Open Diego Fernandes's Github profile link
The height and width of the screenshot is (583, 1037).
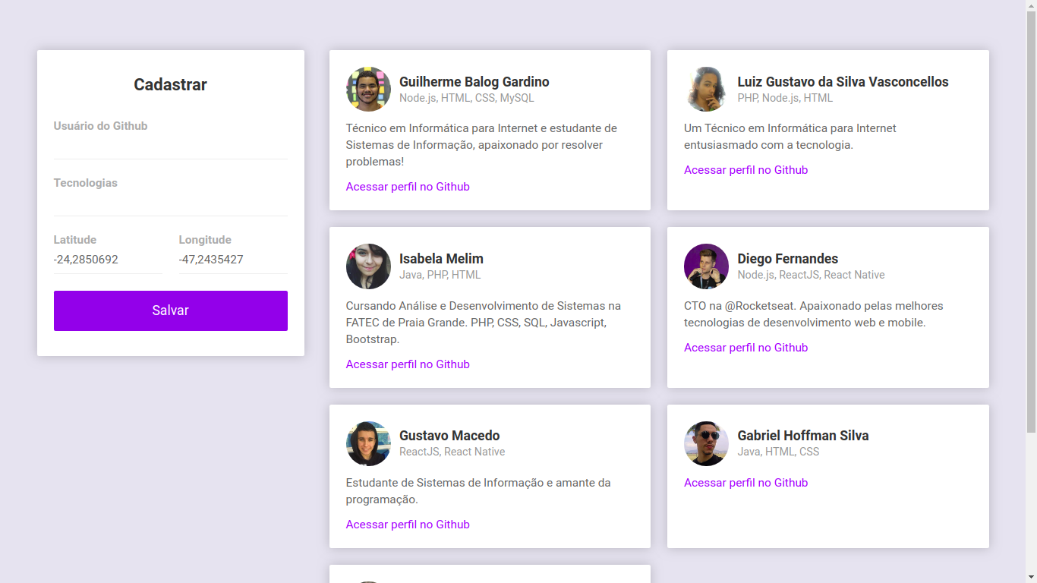point(745,348)
